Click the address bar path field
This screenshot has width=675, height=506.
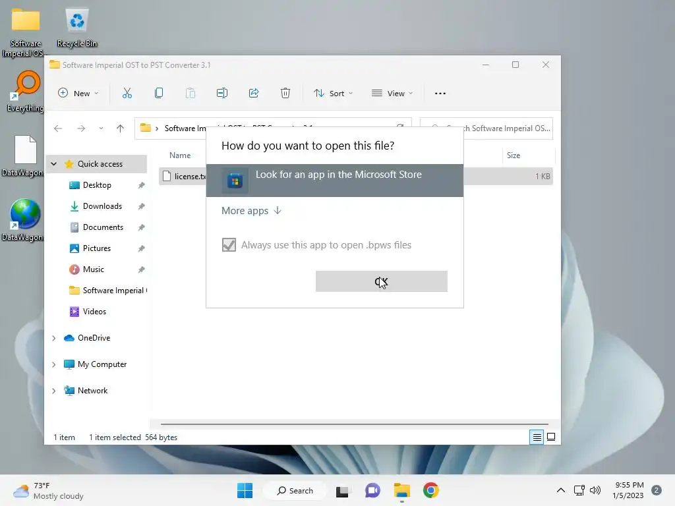pos(274,128)
